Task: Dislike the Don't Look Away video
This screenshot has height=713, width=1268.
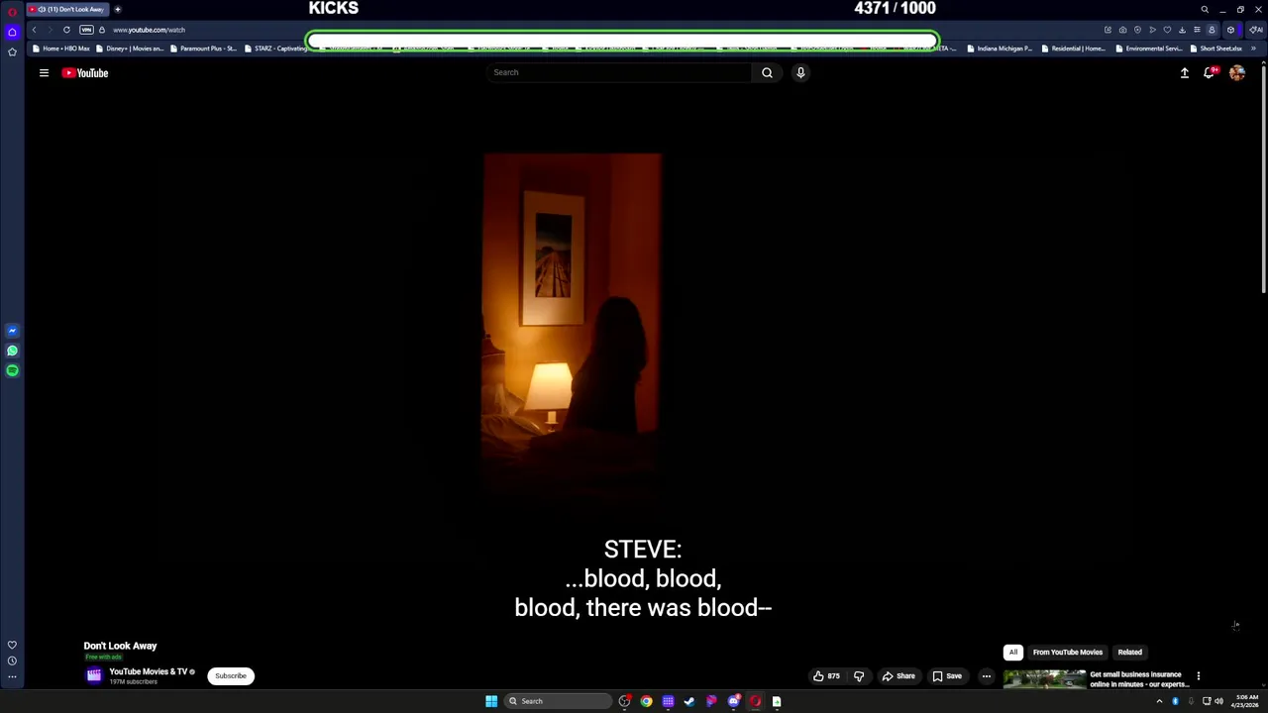Action: pos(859,676)
